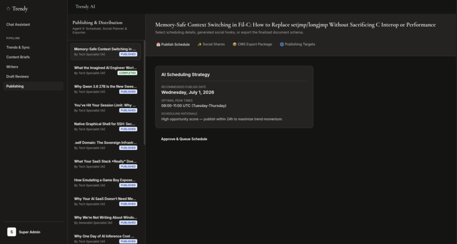Select Memory-Safe Context Switching article
The height and width of the screenshot is (244, 457).
pyautogui.click(x=105, y=52)
